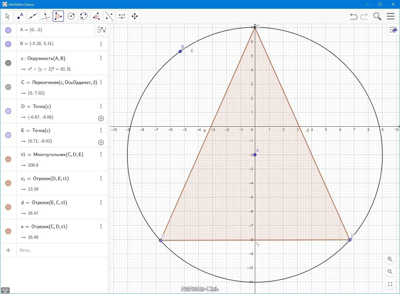Select the Slider a=2 tool
Screen dimensions: 400x294
click(x=122, y=16)
